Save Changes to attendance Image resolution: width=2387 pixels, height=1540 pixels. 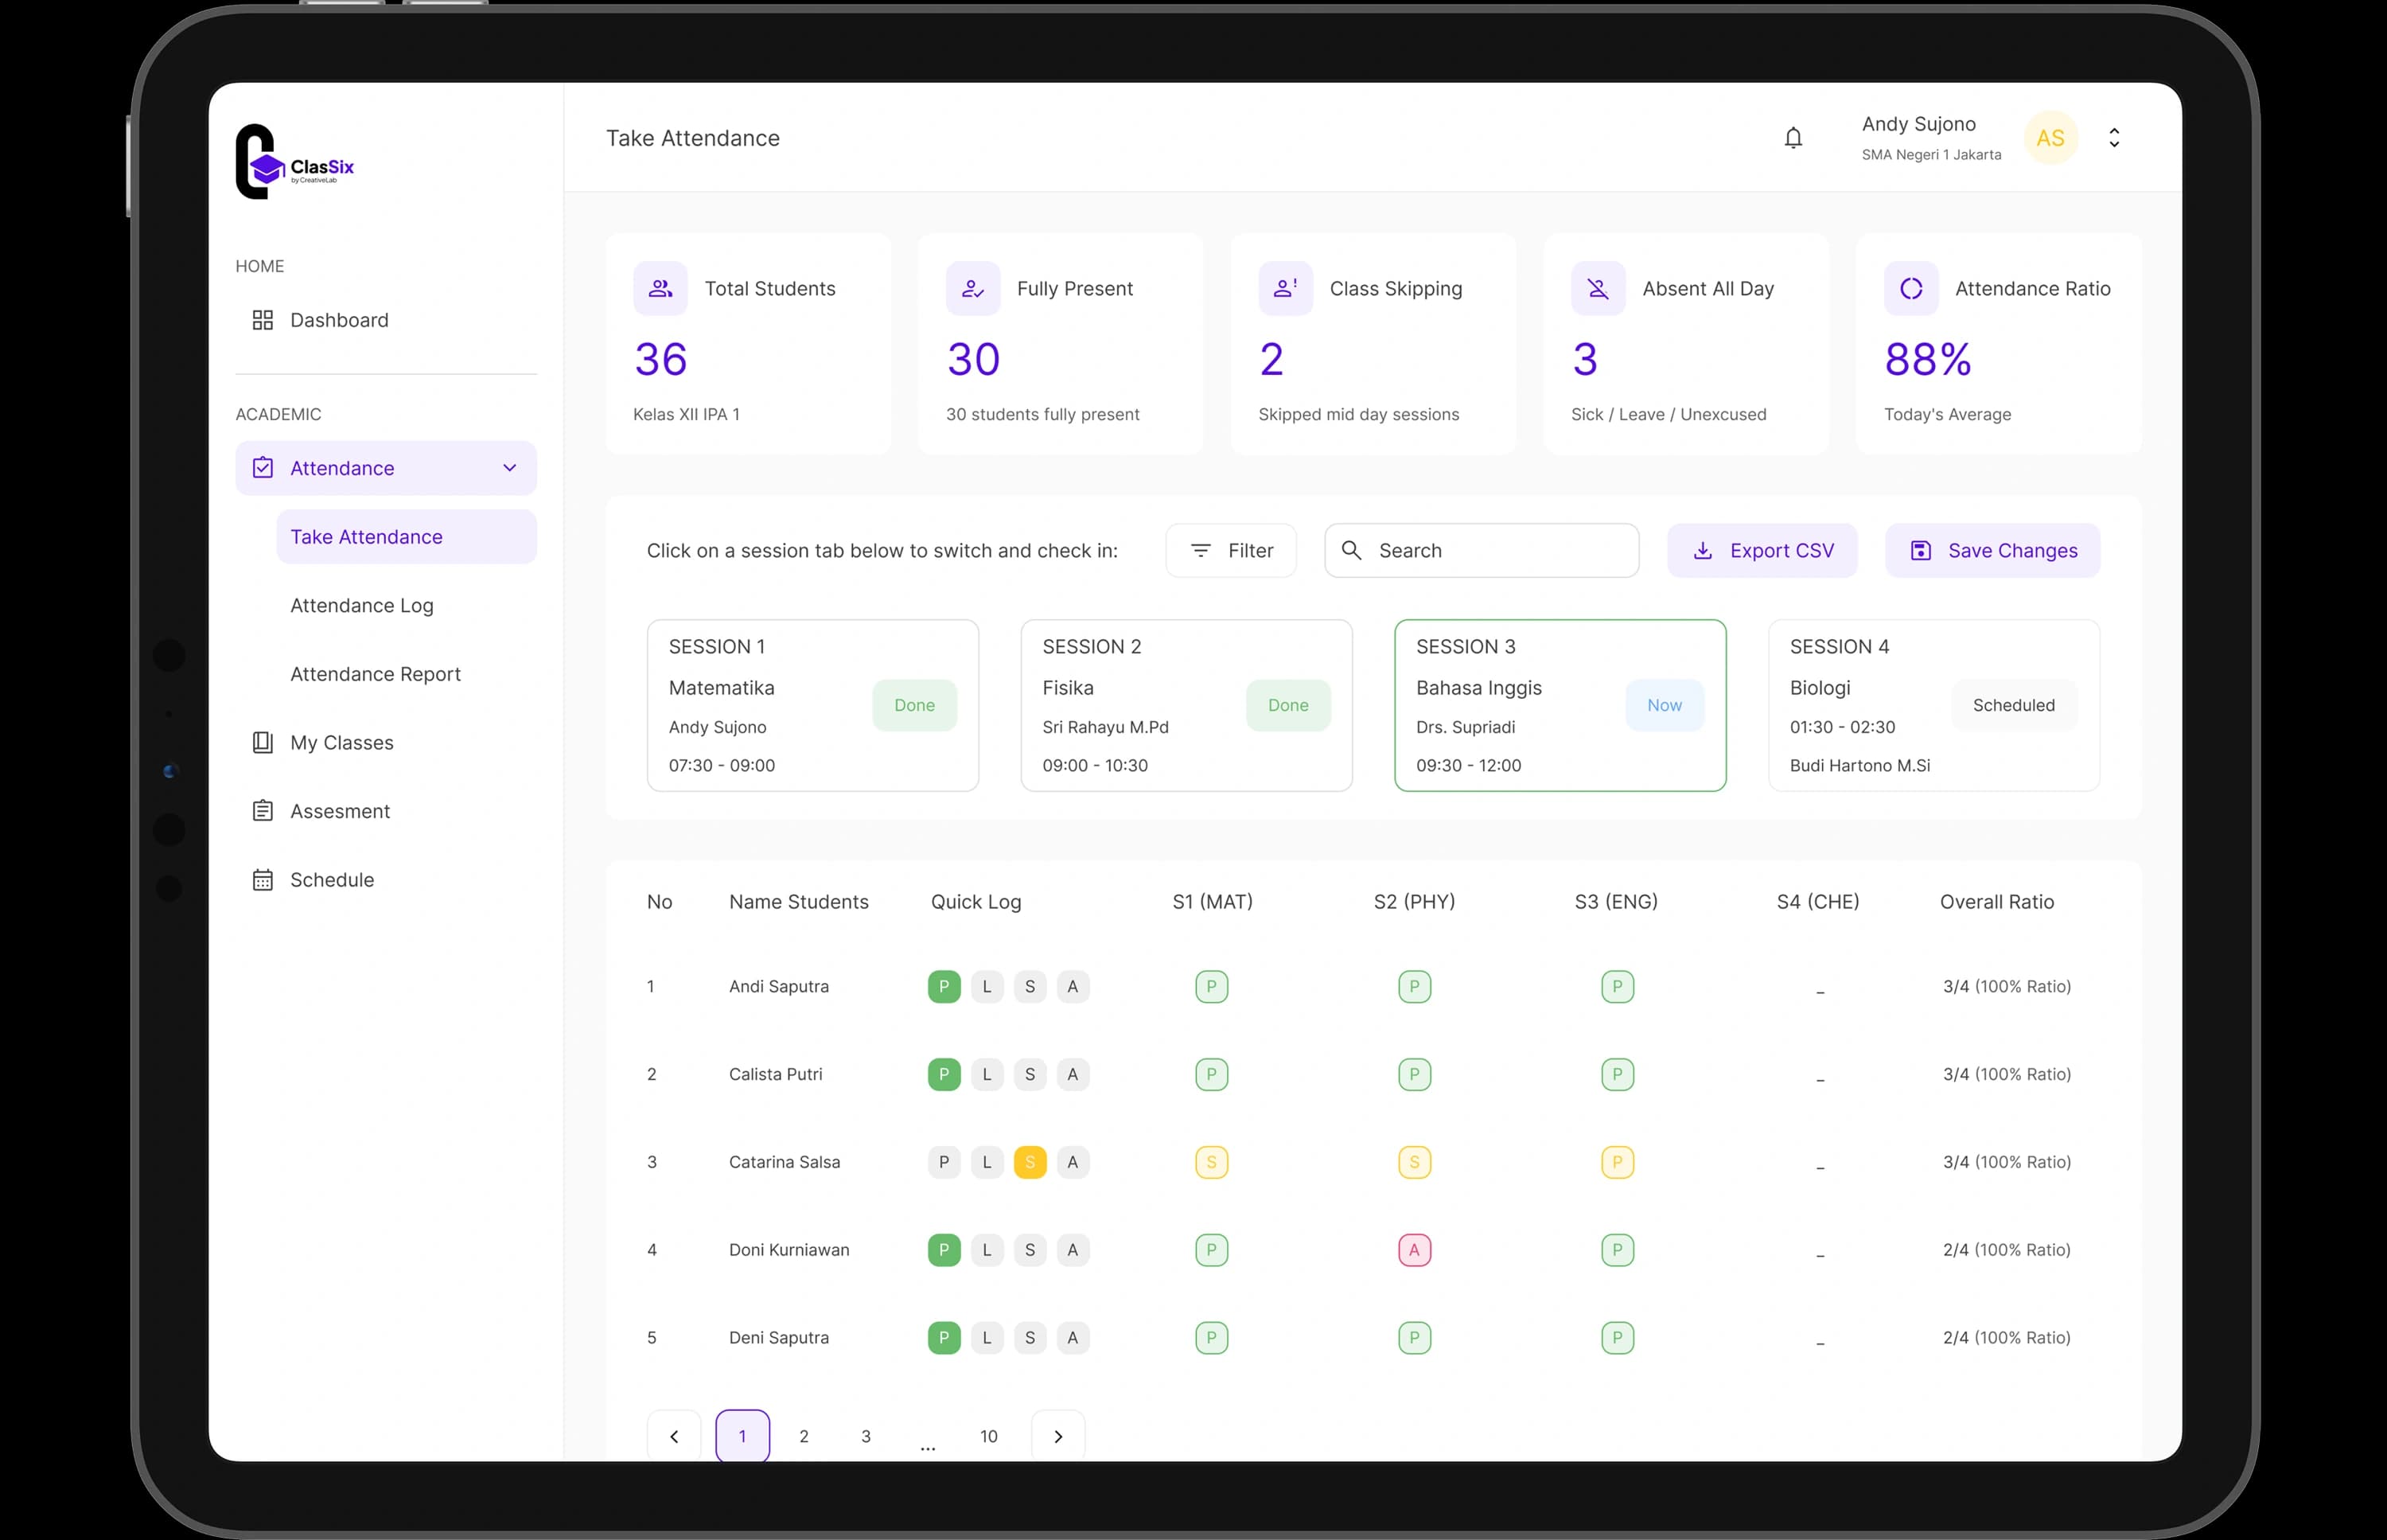(1993, 551)
